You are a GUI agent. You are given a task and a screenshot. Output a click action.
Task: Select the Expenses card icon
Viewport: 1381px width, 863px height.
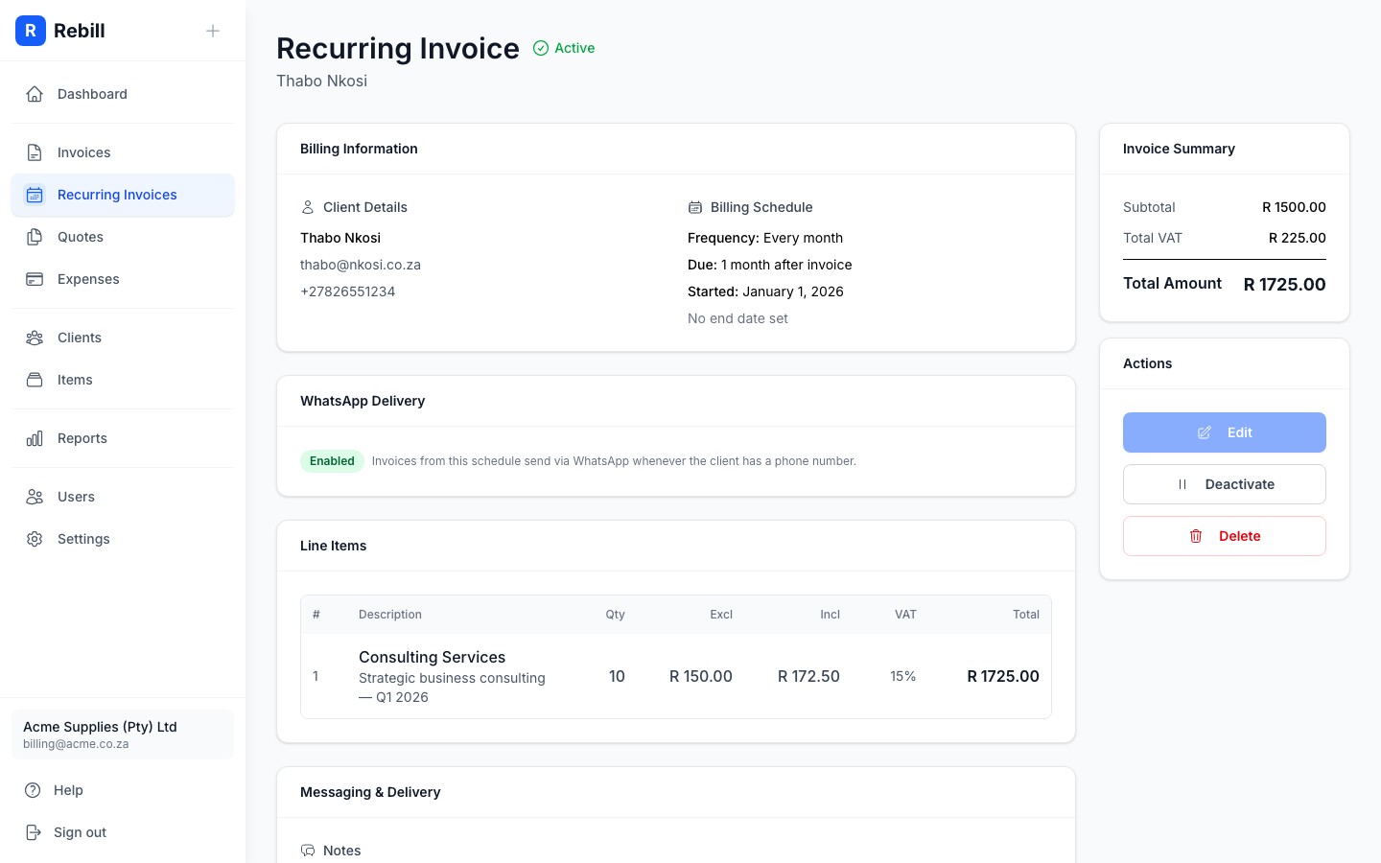tap(35, 279)
